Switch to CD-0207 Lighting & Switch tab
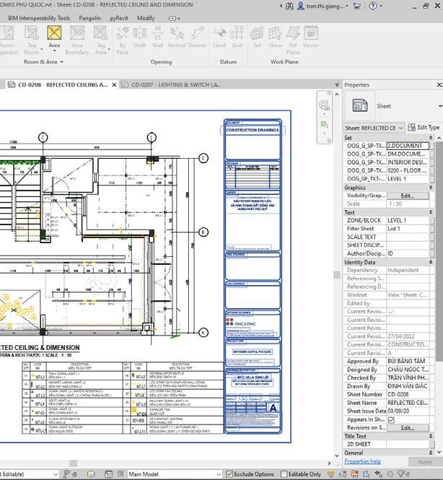Image resolution: width=443 pixels, height=480 pixels. [x=171, y=84]
